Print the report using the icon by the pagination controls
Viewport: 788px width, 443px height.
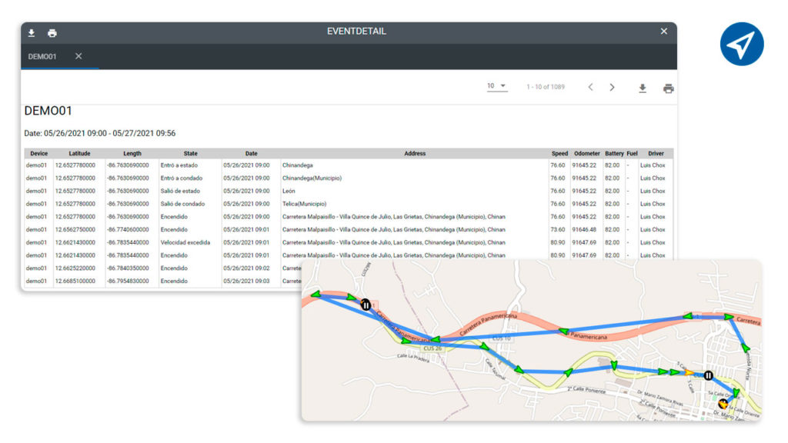[x=668, y=88]
